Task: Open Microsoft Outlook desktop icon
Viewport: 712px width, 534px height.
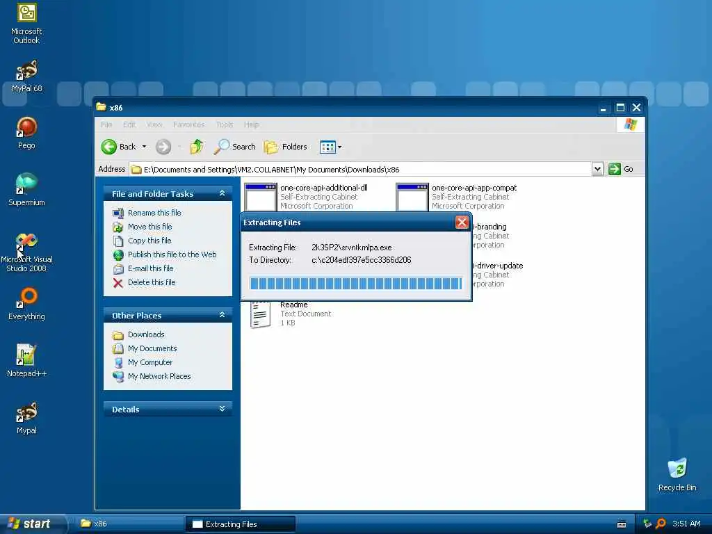Action: 27,23
